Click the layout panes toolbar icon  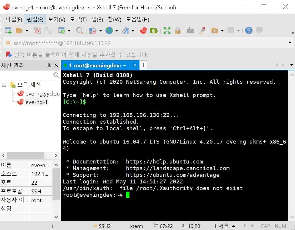[231, 31]
